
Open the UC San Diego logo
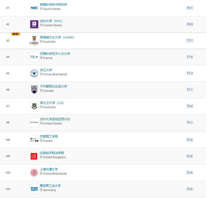[34, 122]
